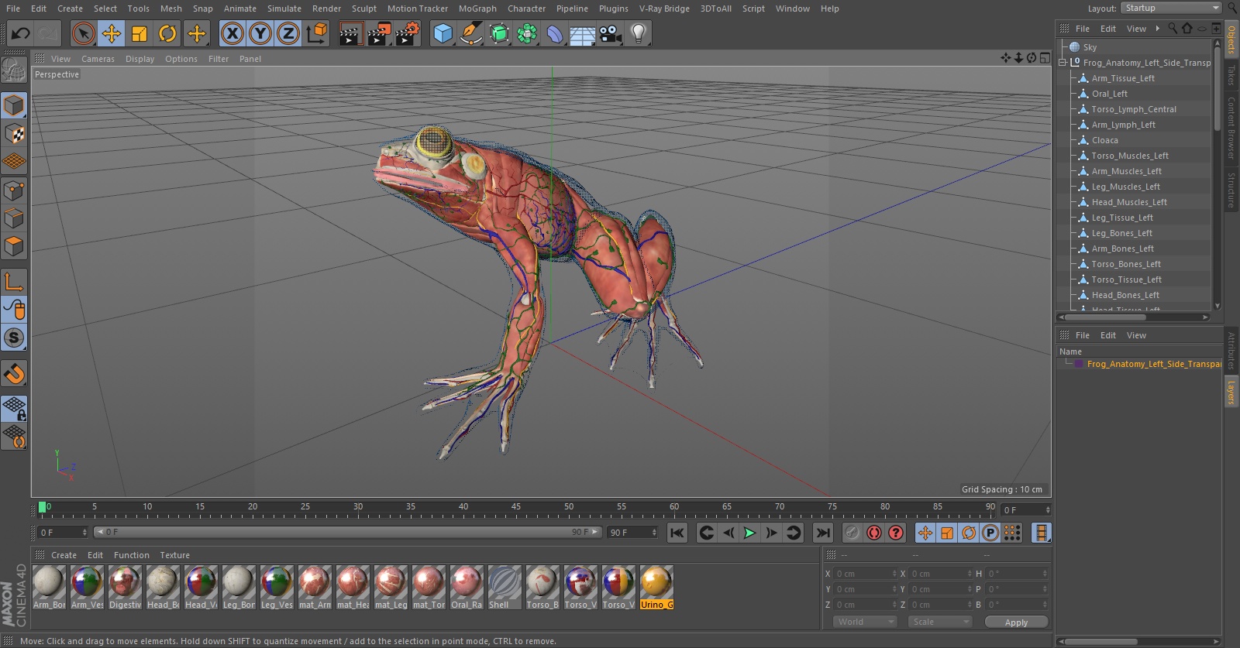Open Render to Picture Viewer
This screenshot has width=1240, height=648.
point(379,33)
